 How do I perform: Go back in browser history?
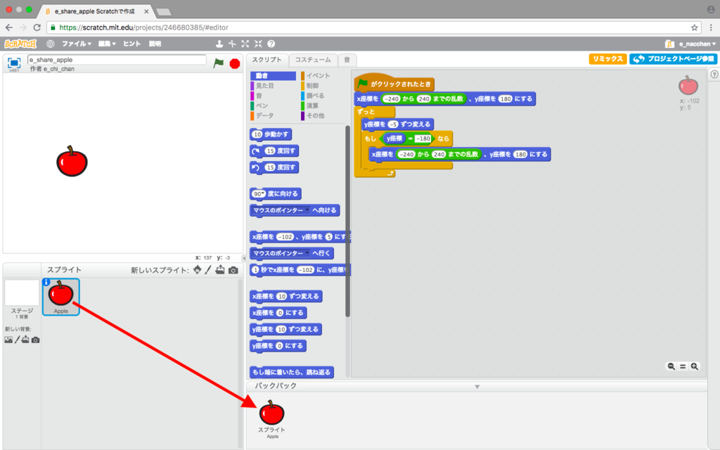coord(9,27)
